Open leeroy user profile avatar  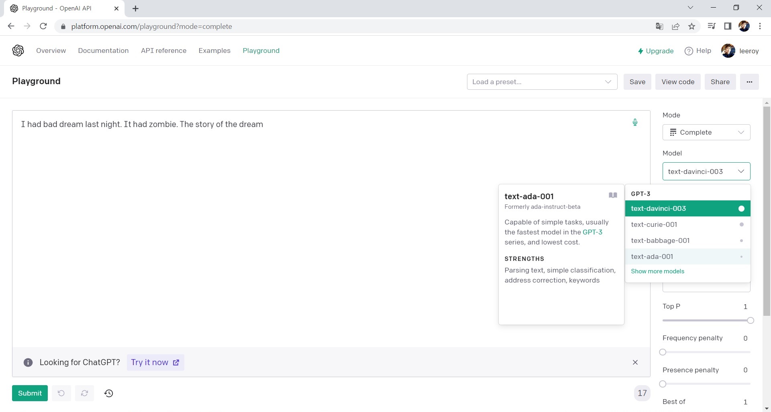click(x=728, y=51)
